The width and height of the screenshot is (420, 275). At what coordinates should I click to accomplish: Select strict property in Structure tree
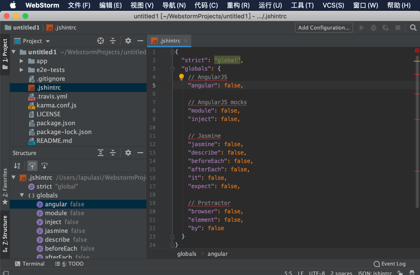tap(78, 186)
